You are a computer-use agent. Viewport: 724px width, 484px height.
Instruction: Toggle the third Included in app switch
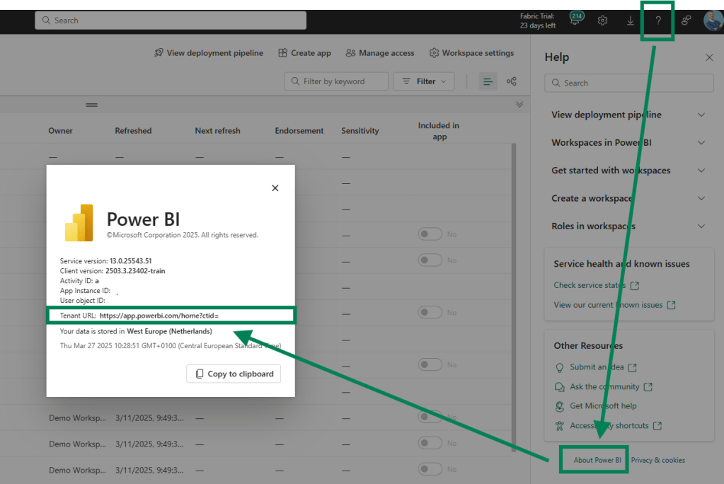(x=430, y=312)
